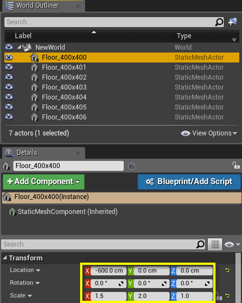Select Floor_400x403 row
The height and width of the screenshot is (303, 242).
tap(122, 87)
